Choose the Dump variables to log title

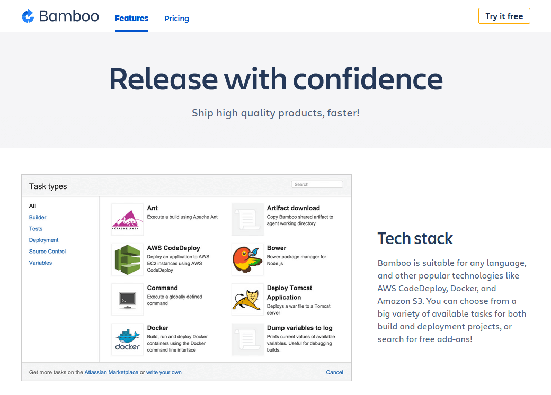click(300, 328)
